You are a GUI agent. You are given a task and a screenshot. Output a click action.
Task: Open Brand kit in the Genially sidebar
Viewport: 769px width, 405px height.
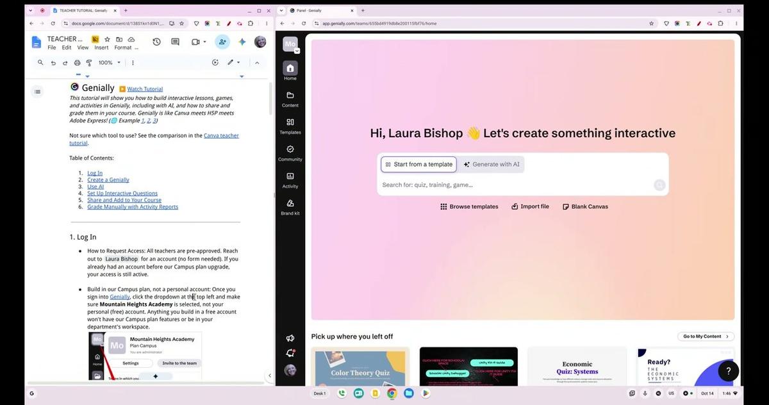pyautogui.click(x=290, y=206)
